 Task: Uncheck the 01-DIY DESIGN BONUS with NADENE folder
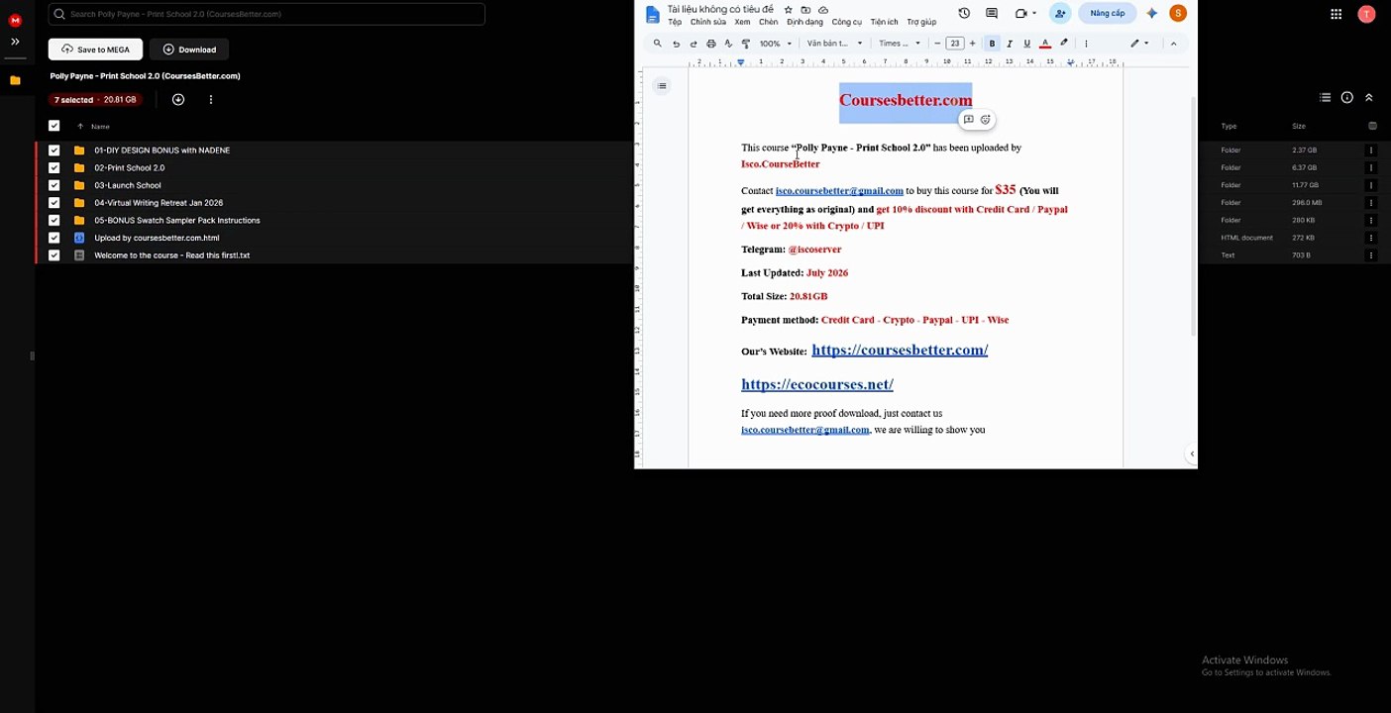click(53, 151)
